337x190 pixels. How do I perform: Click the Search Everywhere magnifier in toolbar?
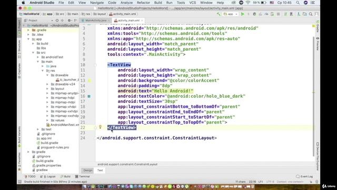[x=311, y=14]
